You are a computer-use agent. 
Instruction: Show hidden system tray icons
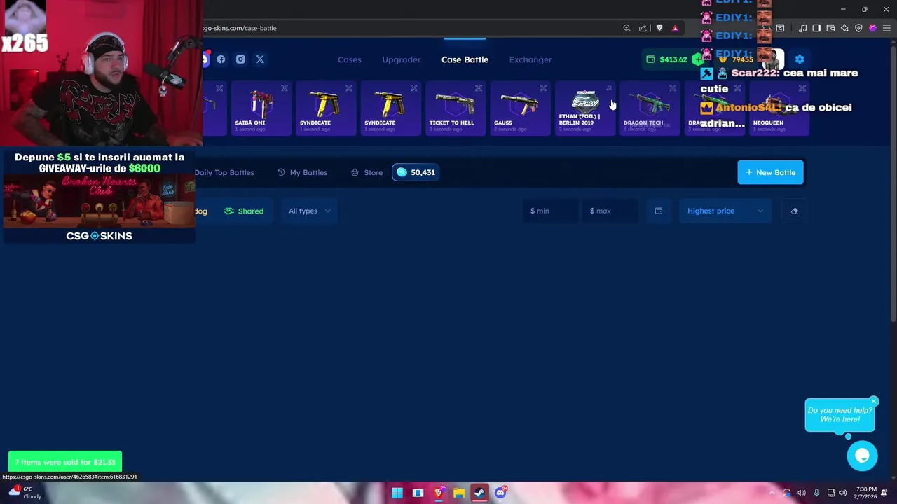[772, 493]
